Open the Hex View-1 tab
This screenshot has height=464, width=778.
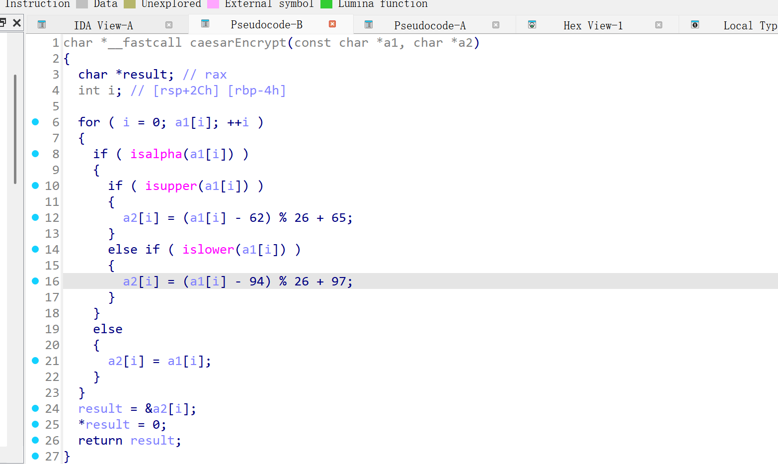pyautogui.click(x=593, y=25)
